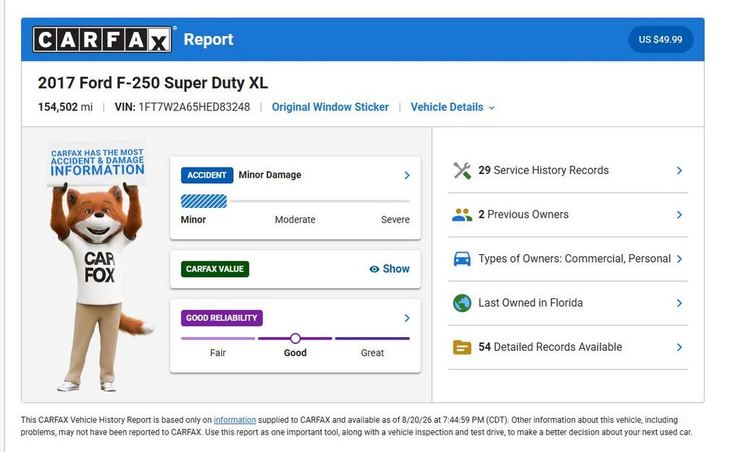Open 29 Service History Records chevron
The image size is (740, 452).
tap(679, 170)
